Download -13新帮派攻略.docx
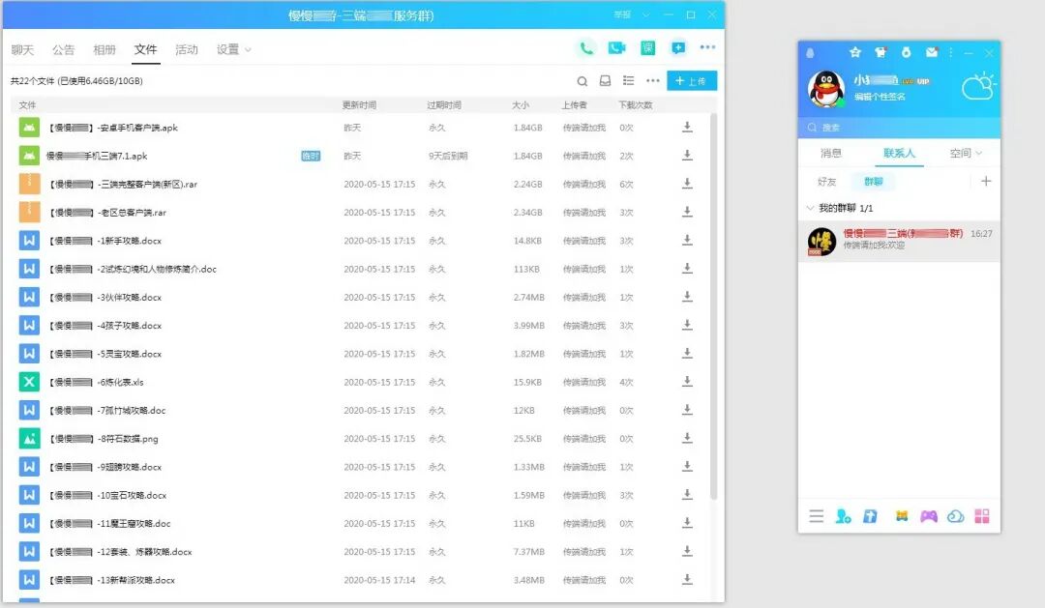The width and height of the screenshot is (1045, 608). [x=687, y=579]
